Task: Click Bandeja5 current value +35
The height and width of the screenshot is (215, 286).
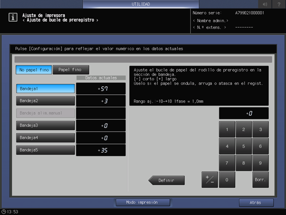Action: point(101,150)
